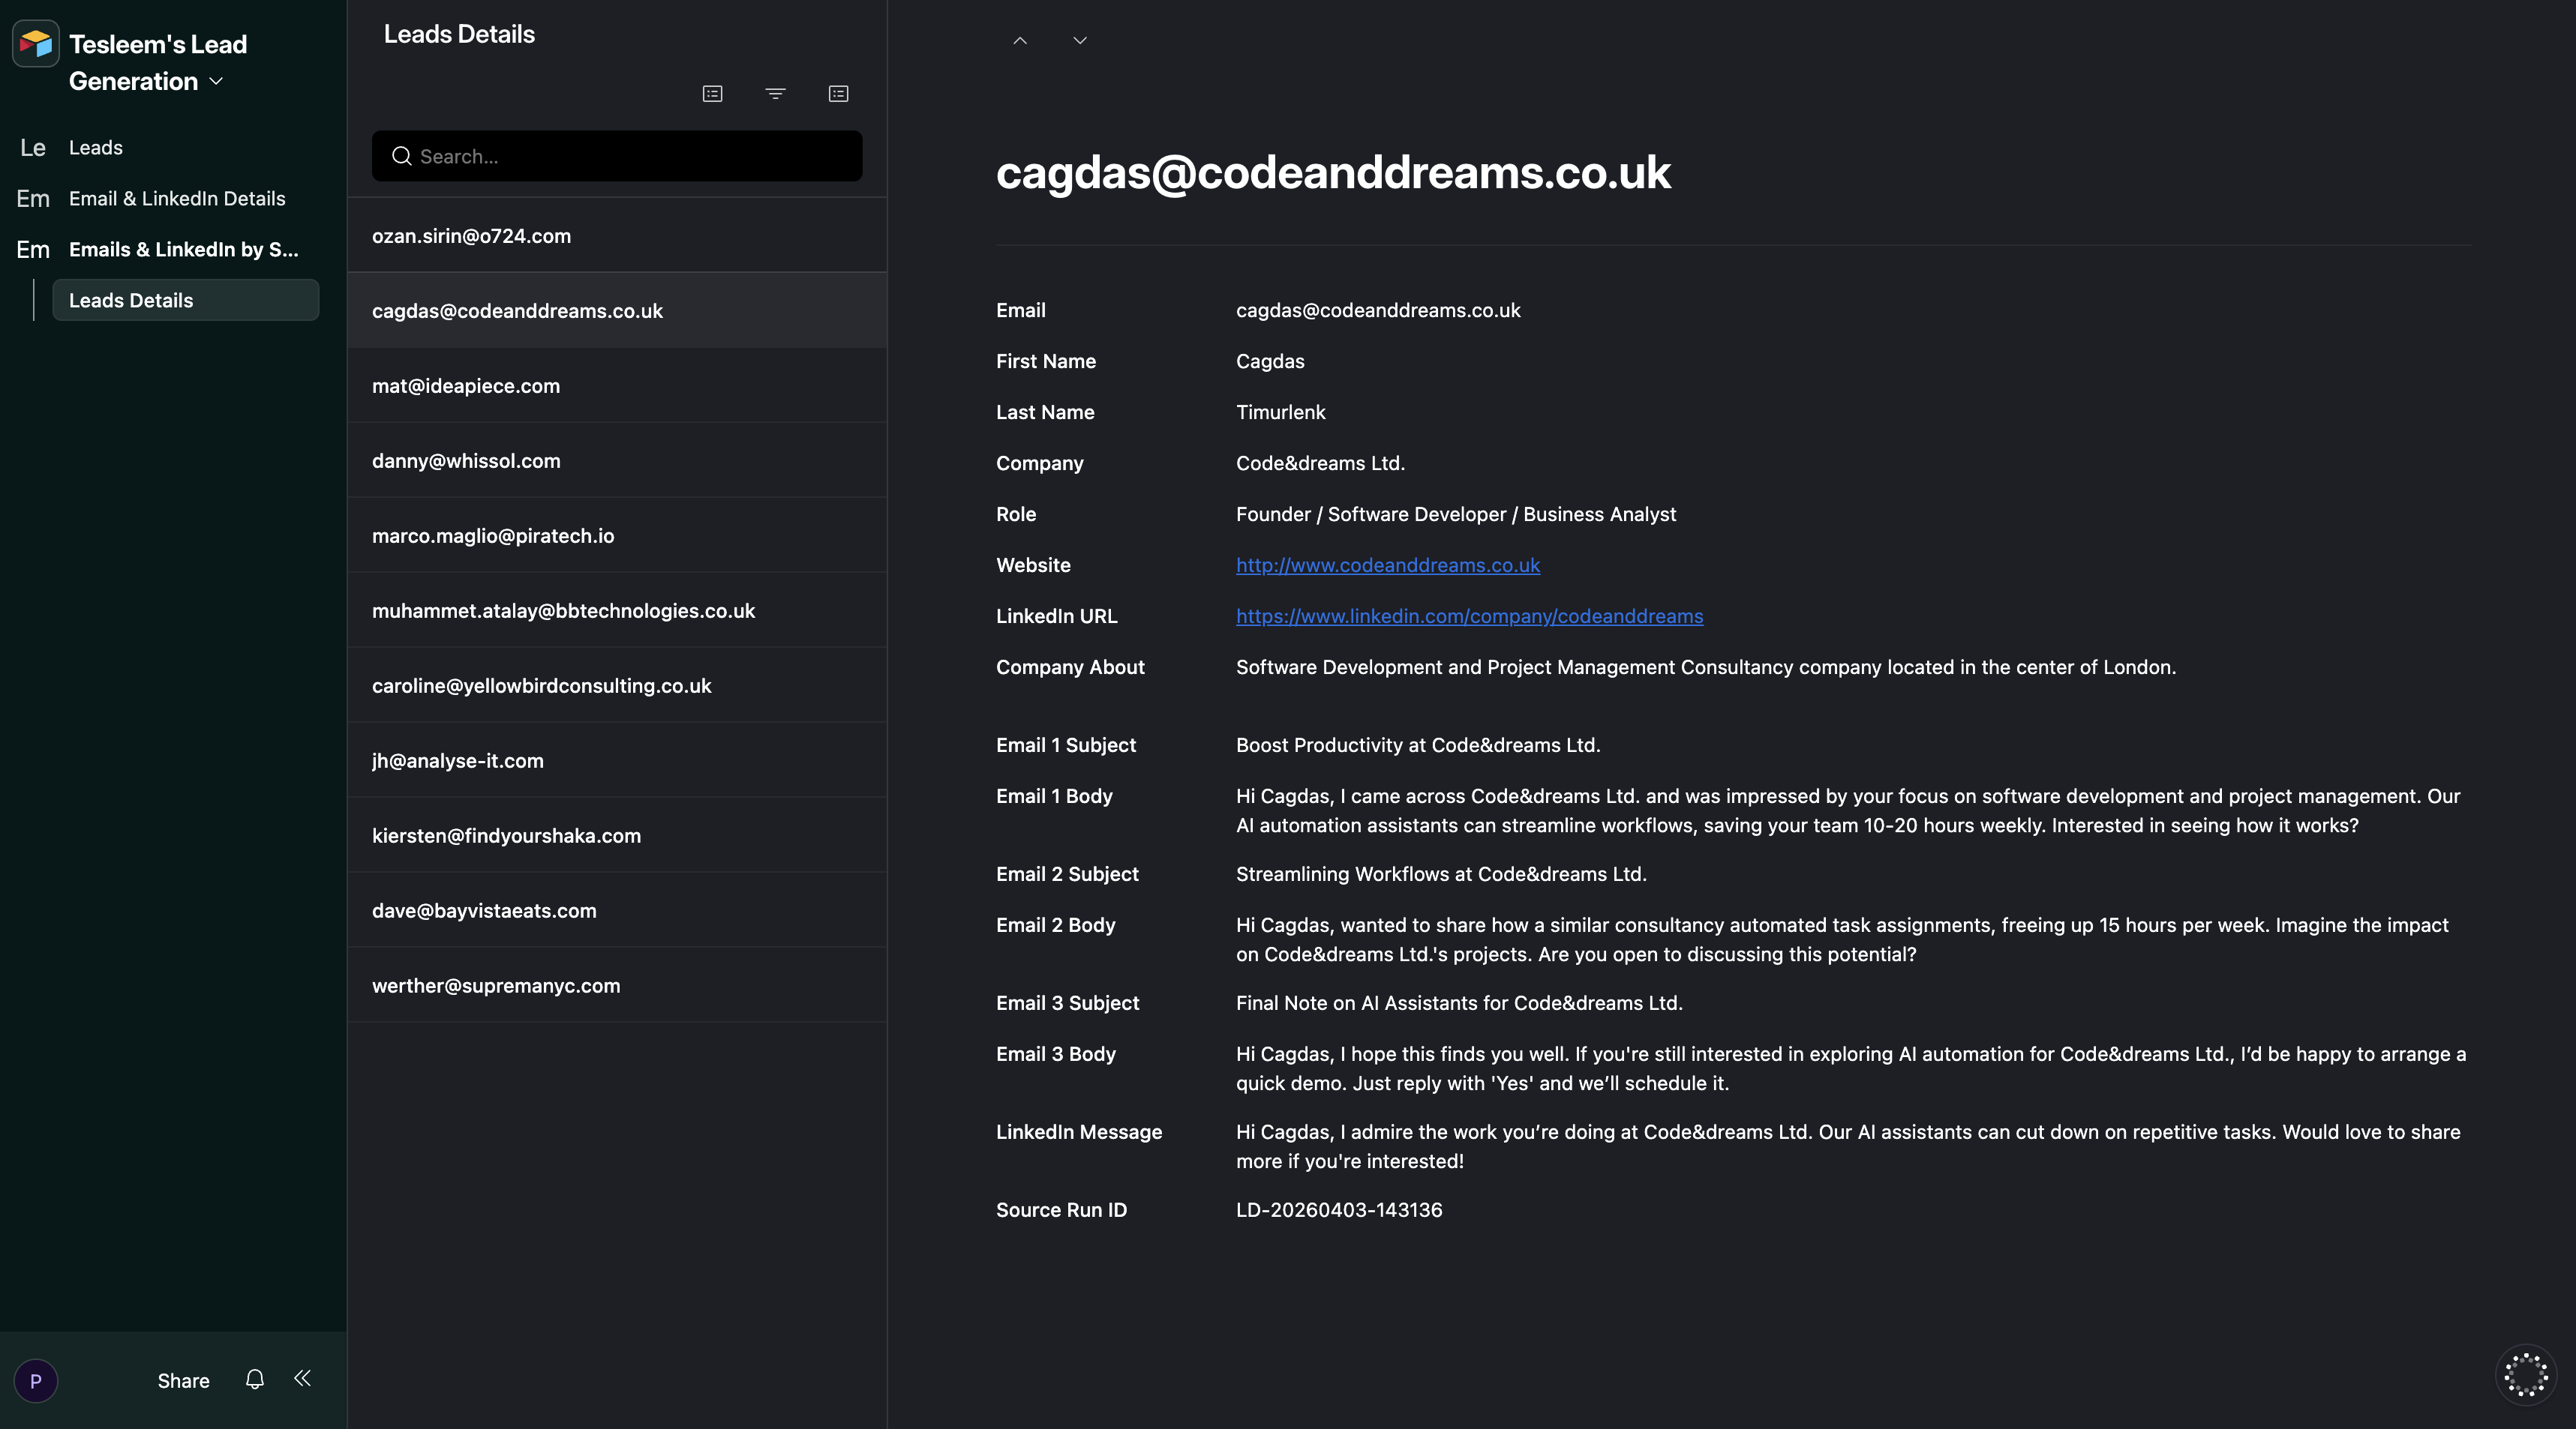This screenshot has height=1429, width=2576.
Task: Select jh@analyse-it.com record
Action: (x=617, y=760)
